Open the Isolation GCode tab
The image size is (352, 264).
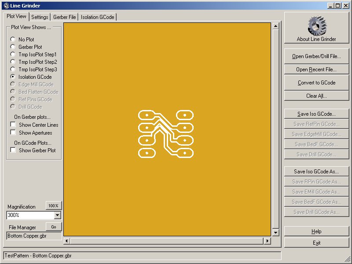pos(97,17)
